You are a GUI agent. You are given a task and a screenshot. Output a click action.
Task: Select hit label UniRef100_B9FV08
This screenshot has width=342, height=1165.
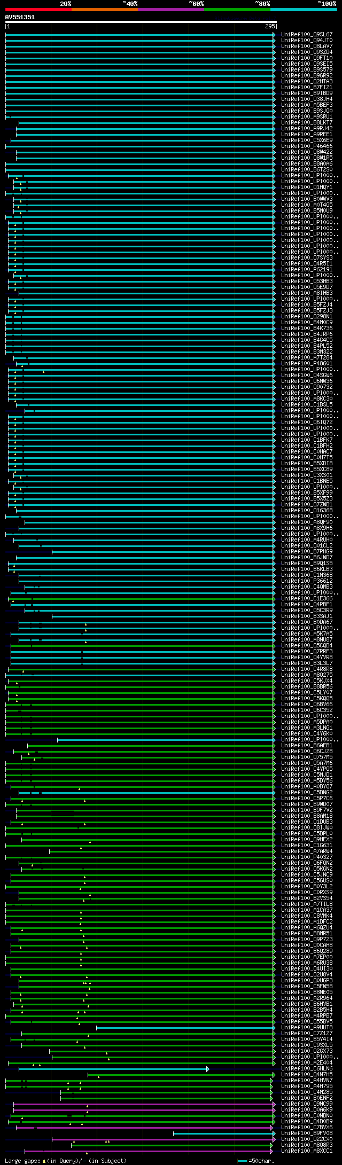(307, 1133)
